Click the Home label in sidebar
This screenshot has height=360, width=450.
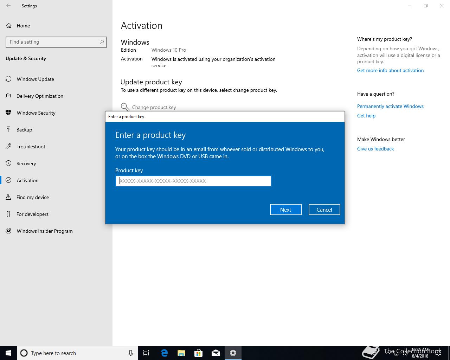23,26
